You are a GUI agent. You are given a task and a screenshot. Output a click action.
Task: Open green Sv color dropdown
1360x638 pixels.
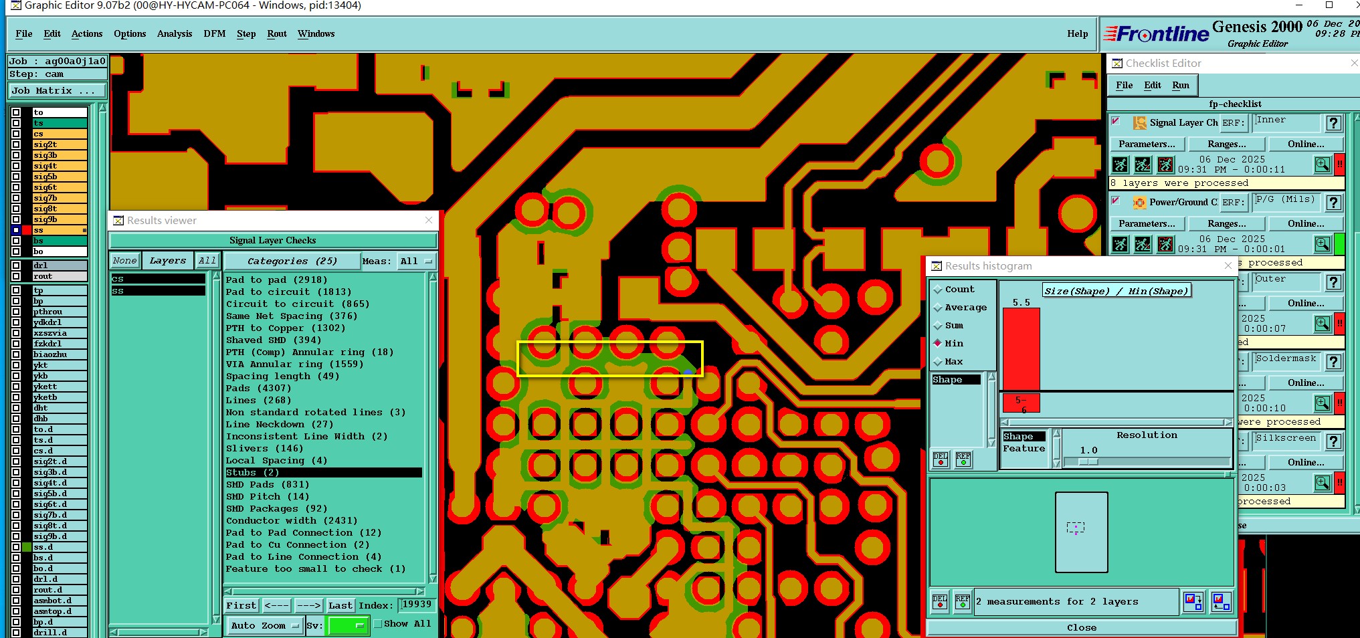(x=348, y=626)
